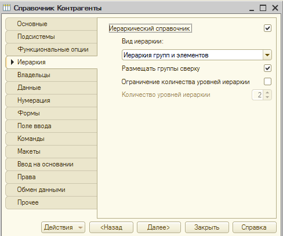Go to the Ввод на основании tab

point(51,164)
